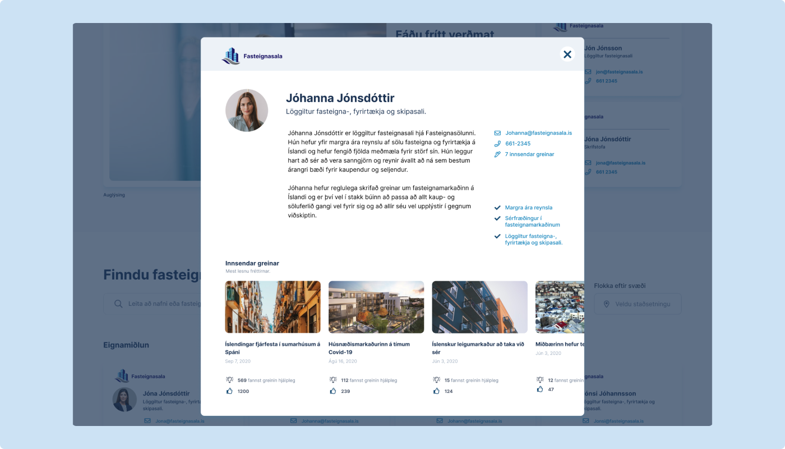The image size is (785, 449).
Task: Click the Fasteignasala logo in dialog header
Action: [252, 56]
